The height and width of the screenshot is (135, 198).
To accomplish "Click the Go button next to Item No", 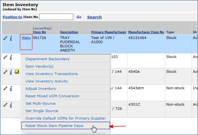I will (x=79, y=17).
